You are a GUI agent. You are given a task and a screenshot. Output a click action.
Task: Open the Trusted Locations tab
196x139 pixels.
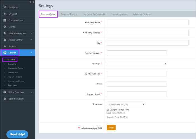pos(119,14)
